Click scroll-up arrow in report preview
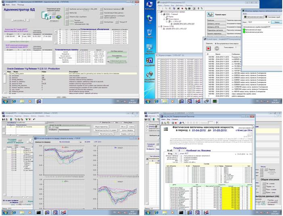This screenshot has height=216, width=283. click(253, 127)
